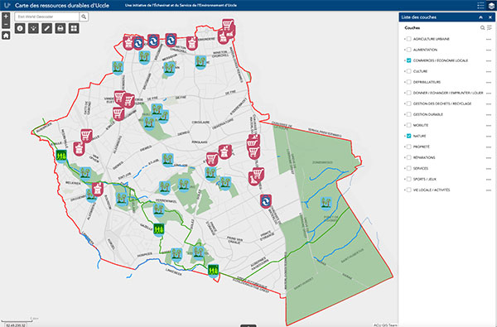497x327 pixels.
Task: Click the GESTION DURABLE layer name
Action: point(428,114)
